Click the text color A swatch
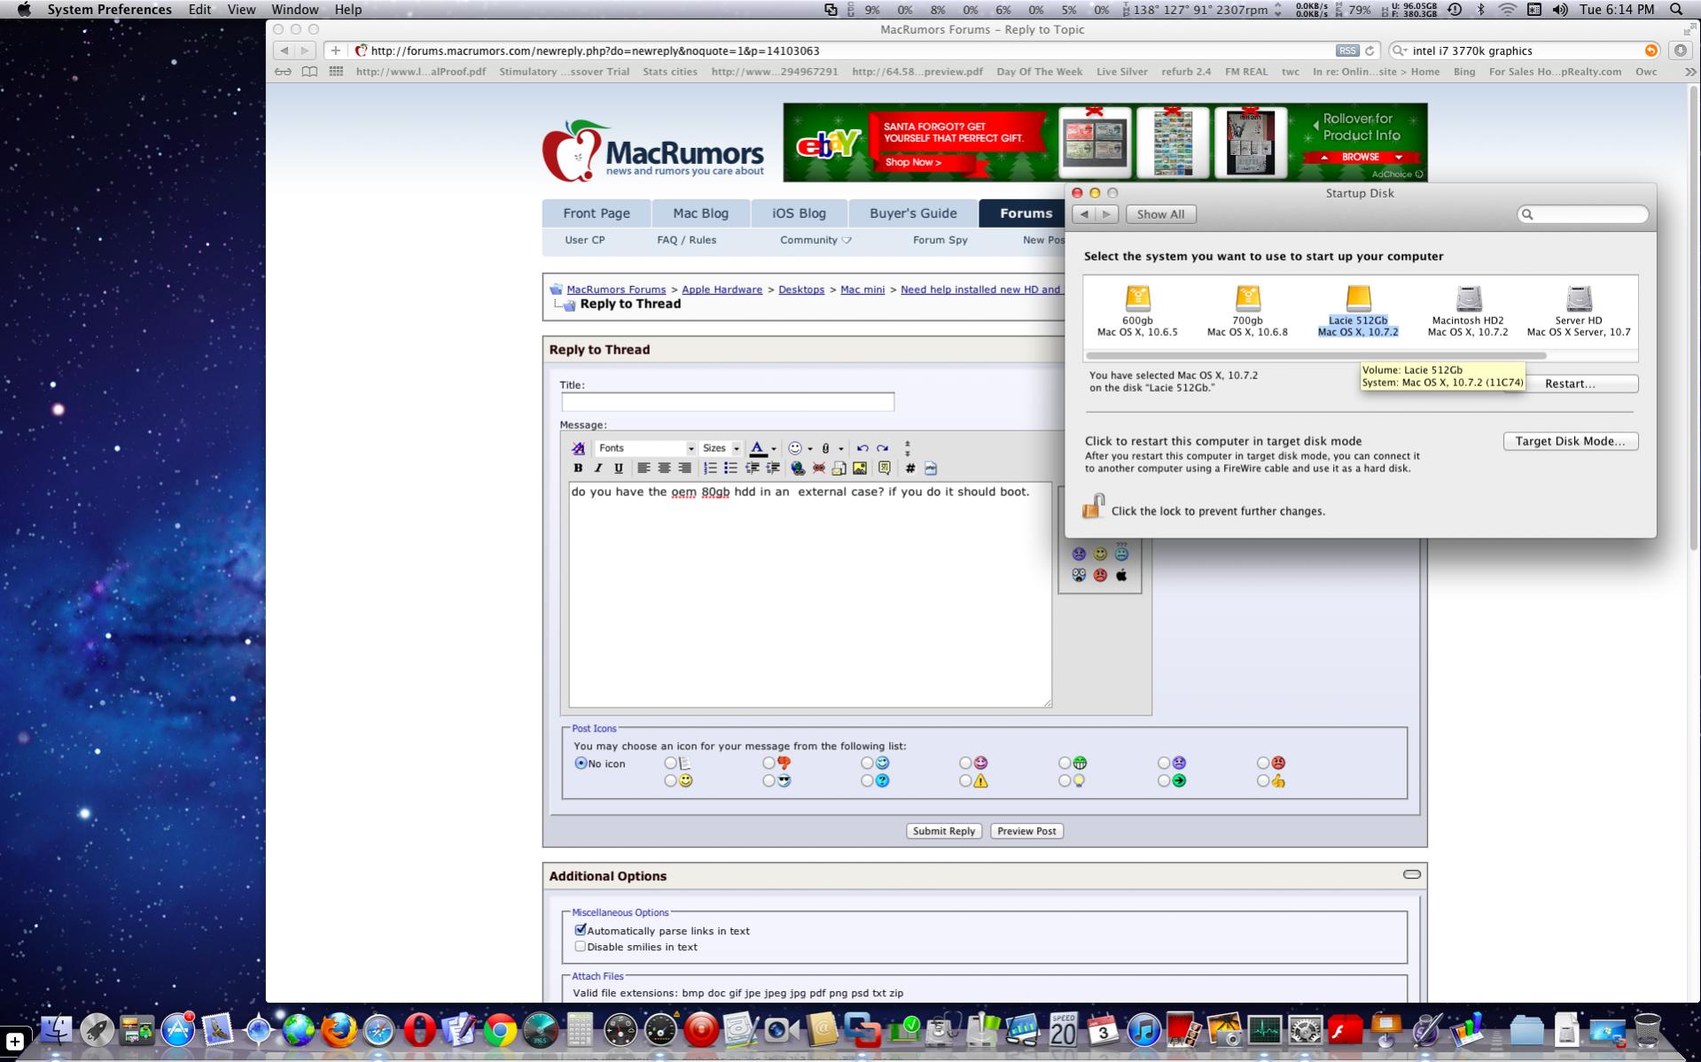 pos(758,448)
